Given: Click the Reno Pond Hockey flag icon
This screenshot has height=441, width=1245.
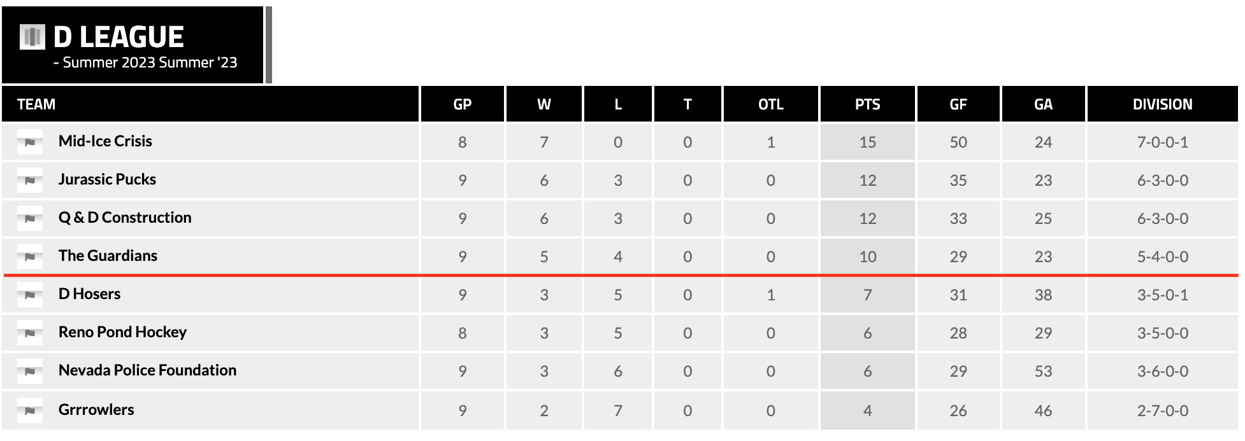Looking at the screenshot, I should click(x=30, y=333).
